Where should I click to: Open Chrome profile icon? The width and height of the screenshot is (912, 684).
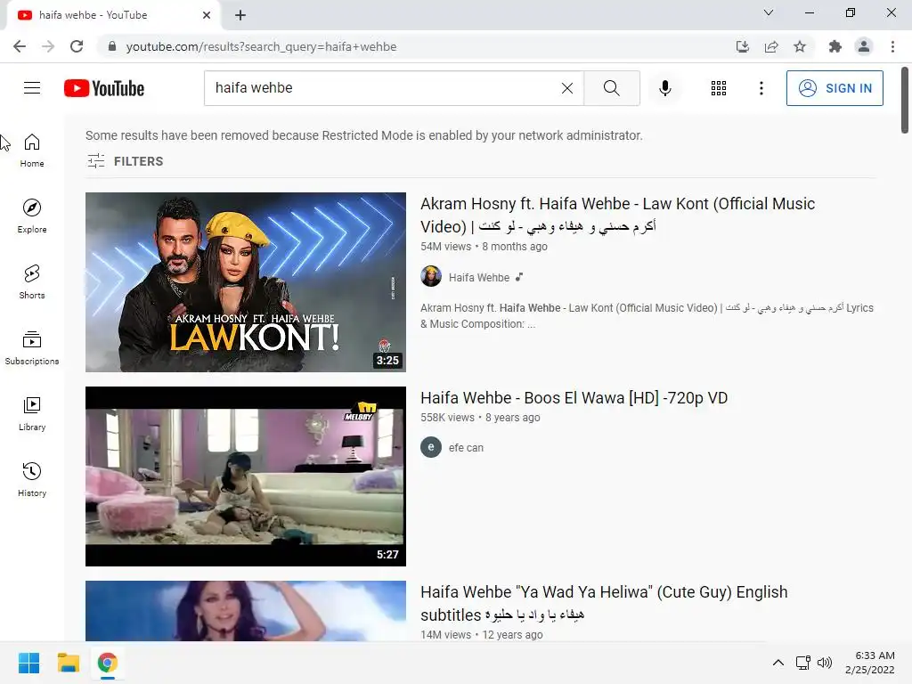[864, 46]
